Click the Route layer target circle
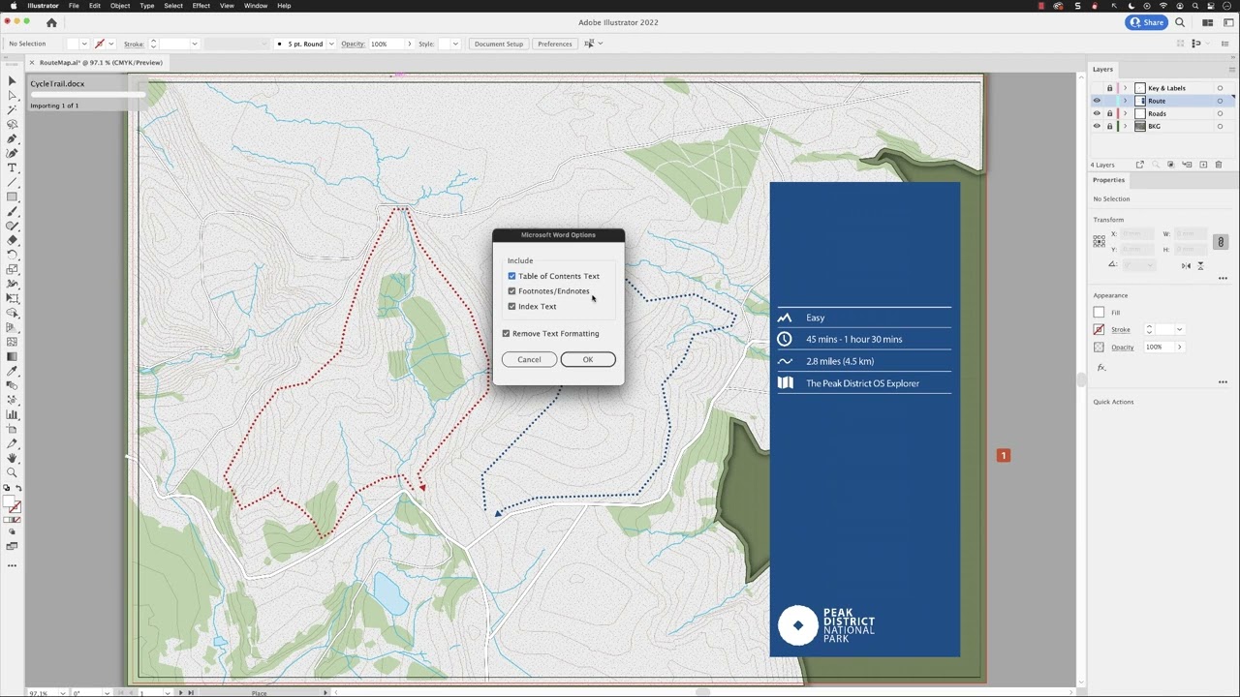Viewport: 1240px width, 697px height. pyautogui.click(x=1220, y=101)
